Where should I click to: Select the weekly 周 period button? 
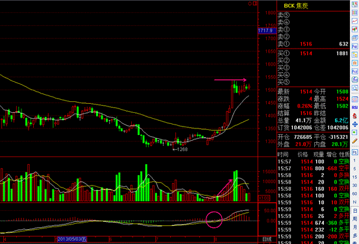click(354, 219)
